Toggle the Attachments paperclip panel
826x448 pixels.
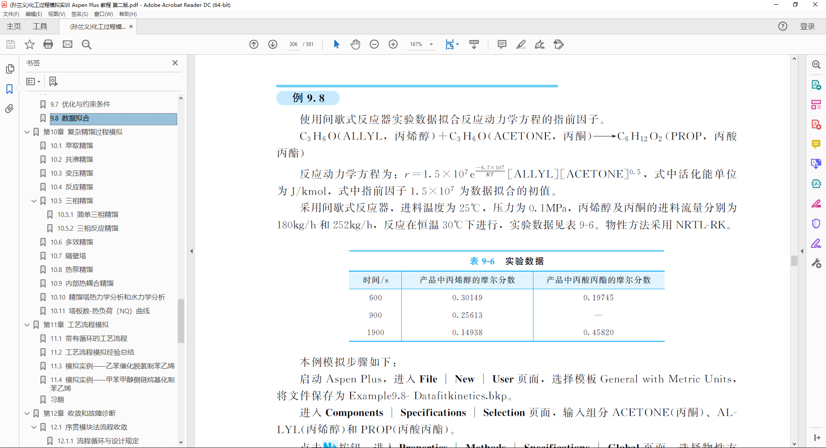coord(9,109)
